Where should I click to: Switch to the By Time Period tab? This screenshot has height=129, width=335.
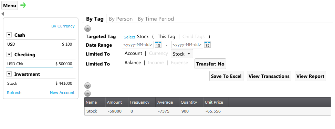(156, 19)
